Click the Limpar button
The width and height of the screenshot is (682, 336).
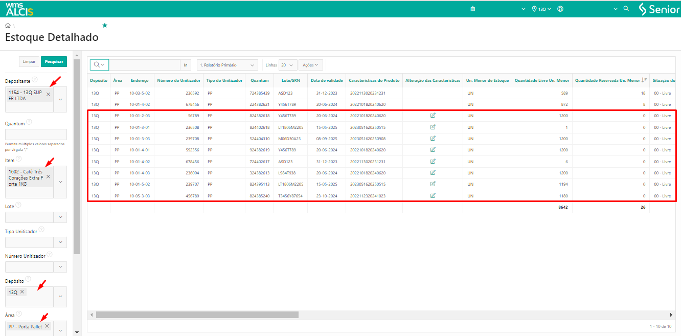29,61
